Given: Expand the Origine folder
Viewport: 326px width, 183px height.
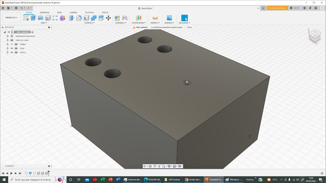Looking at the screenshot, I should (x=8, y=44).
